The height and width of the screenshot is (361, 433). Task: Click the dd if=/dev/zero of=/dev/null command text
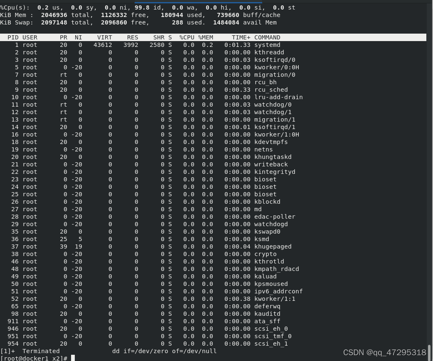point(164,351)
